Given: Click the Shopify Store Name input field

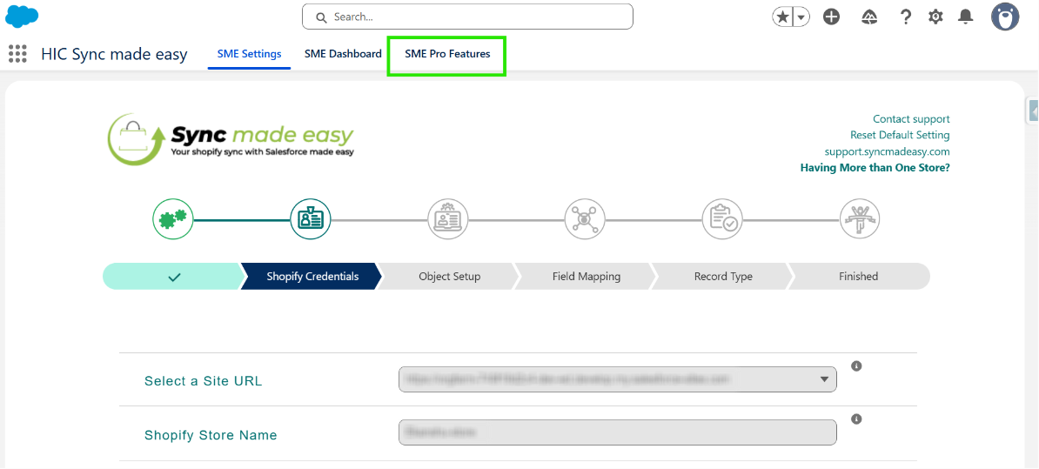Looking at the screenshot, I should pyautogui.click(x=618, y=432).
